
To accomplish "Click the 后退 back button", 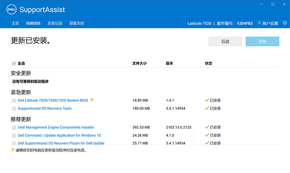I will click(x=225, y=41).
